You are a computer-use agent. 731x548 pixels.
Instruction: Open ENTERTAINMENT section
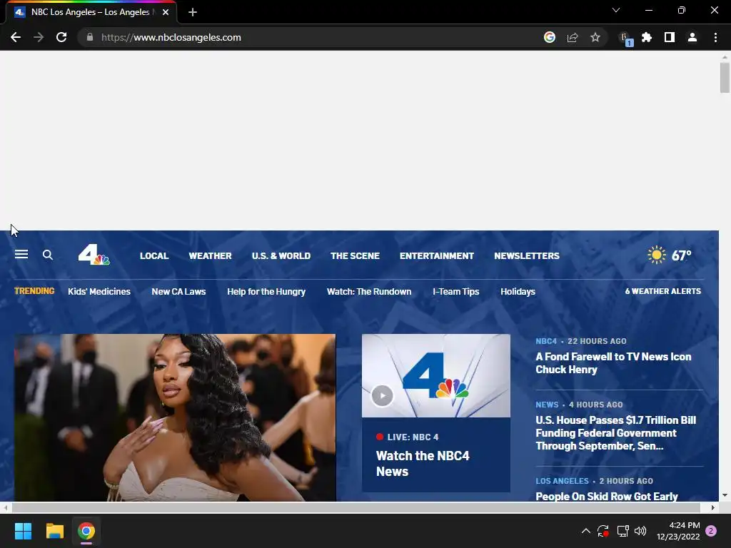pos(437,256)
